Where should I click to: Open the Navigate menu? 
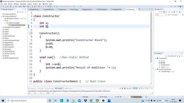pos(23,4)
